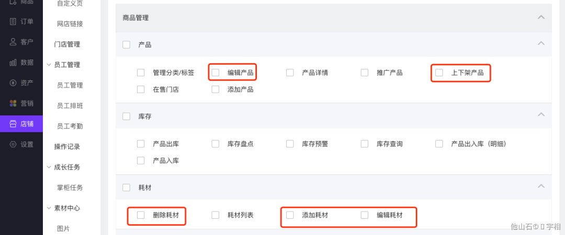Open the 营销 marketing megaphone icon
The height and width of the screenshot is (235, 565).
[13, 103]
